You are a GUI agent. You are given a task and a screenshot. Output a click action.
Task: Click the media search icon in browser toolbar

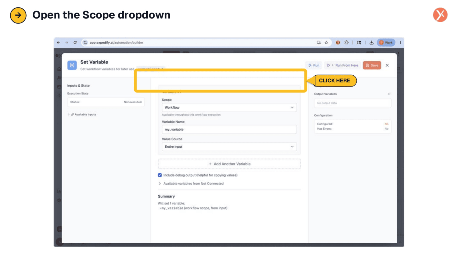tap(359, 43)
